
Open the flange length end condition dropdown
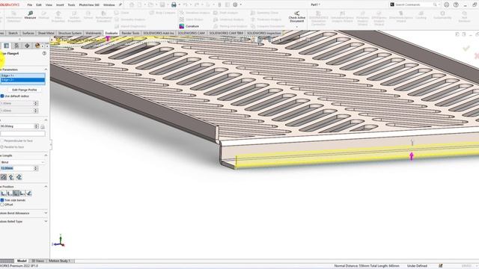(22, 162)
